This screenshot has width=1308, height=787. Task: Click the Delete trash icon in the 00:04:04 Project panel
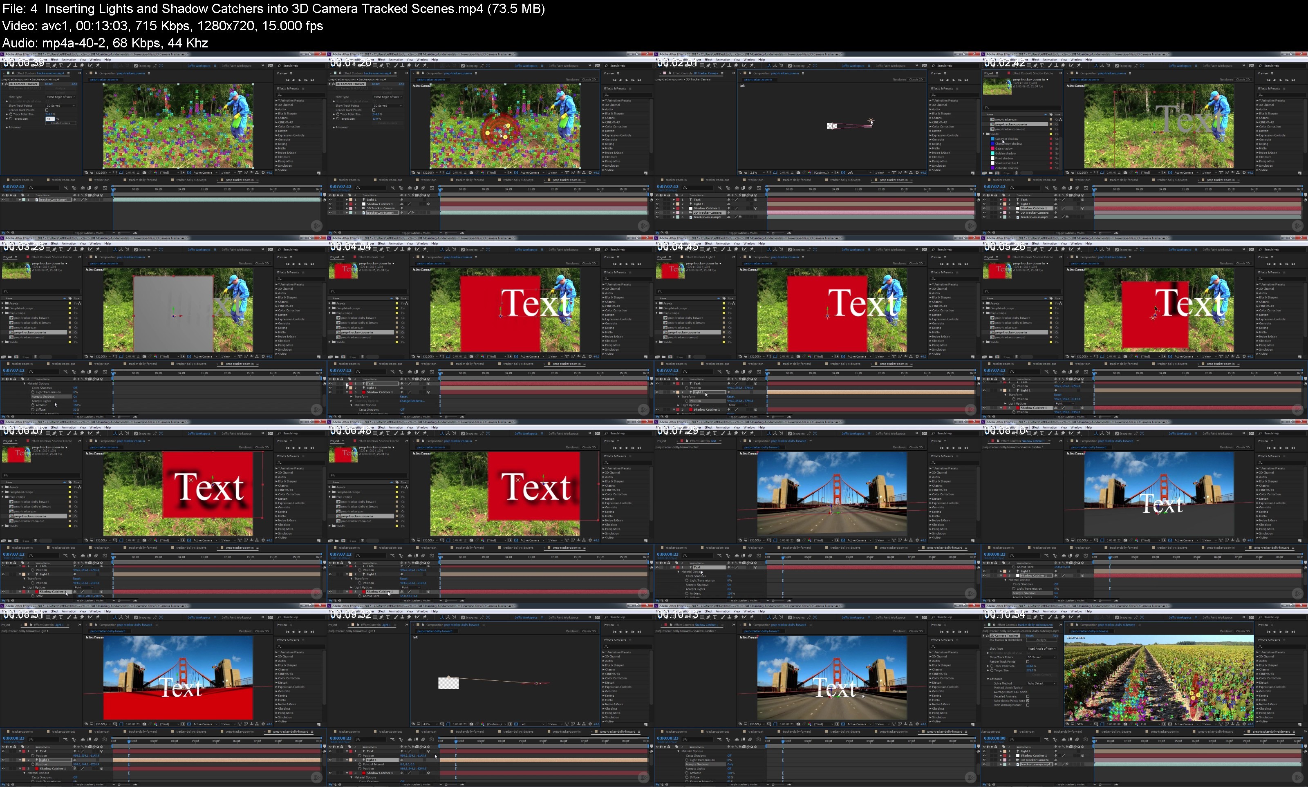click(x=362, y=357)
